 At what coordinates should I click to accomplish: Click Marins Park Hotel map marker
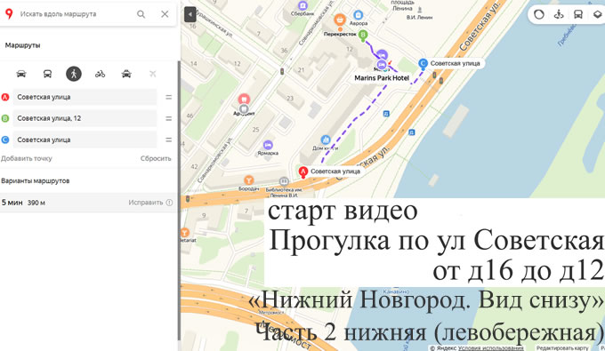382,64
